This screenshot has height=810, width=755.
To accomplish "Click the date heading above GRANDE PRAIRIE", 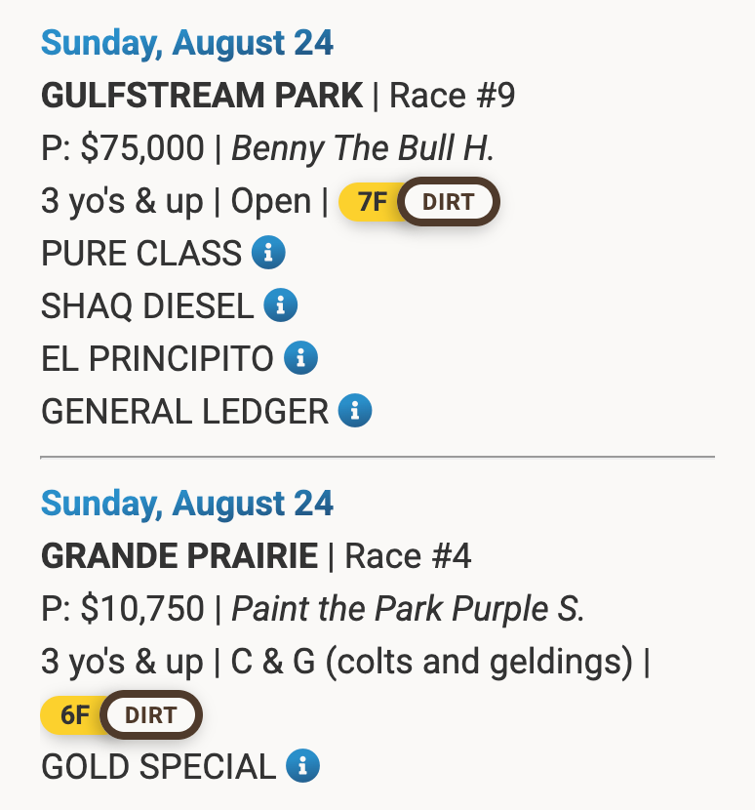I will click(187, 504).
